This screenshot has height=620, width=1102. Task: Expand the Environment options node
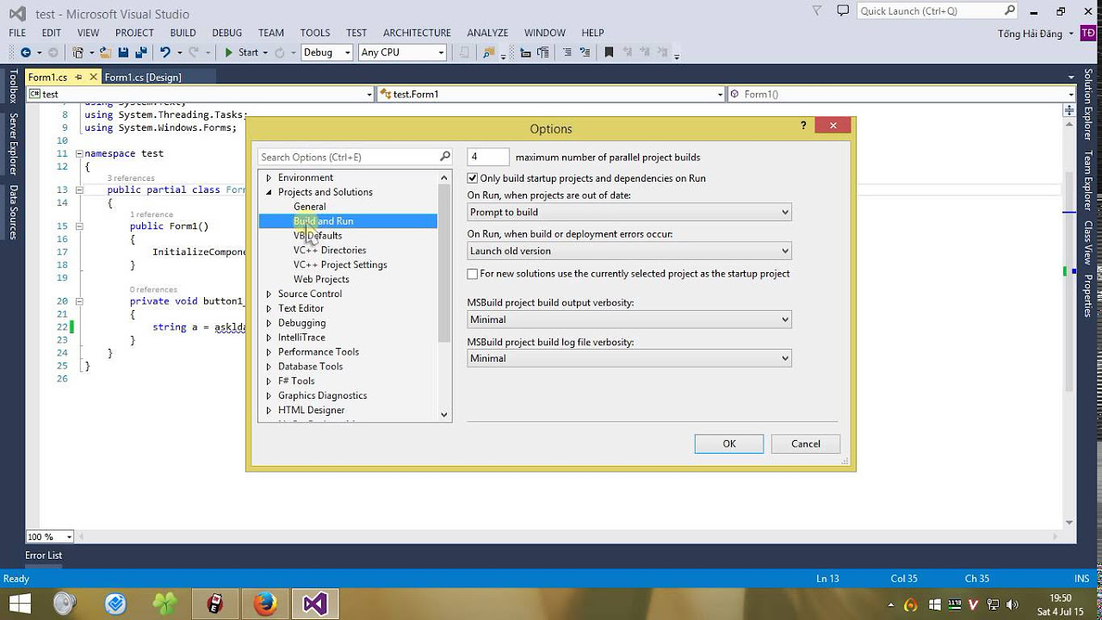(269, 177)
